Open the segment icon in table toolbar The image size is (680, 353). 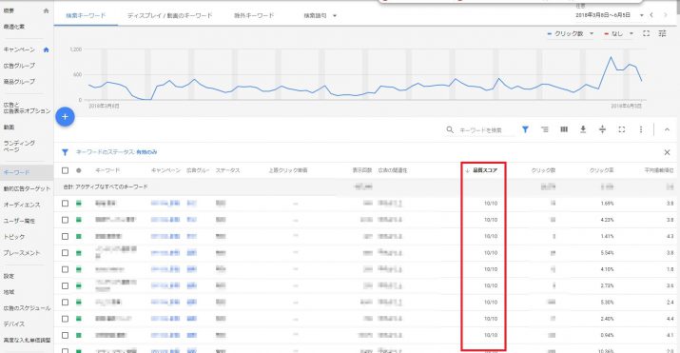pyautogui.click(x=545, y=129)
